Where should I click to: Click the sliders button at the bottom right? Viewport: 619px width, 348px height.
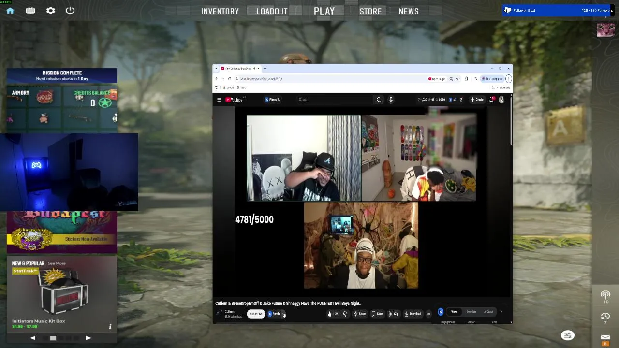(568, 335)
